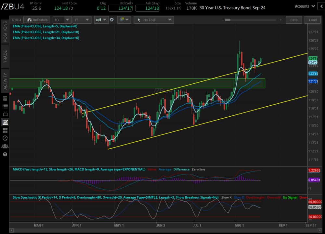Select the 1D timeframe dropdown

[62, 20]
